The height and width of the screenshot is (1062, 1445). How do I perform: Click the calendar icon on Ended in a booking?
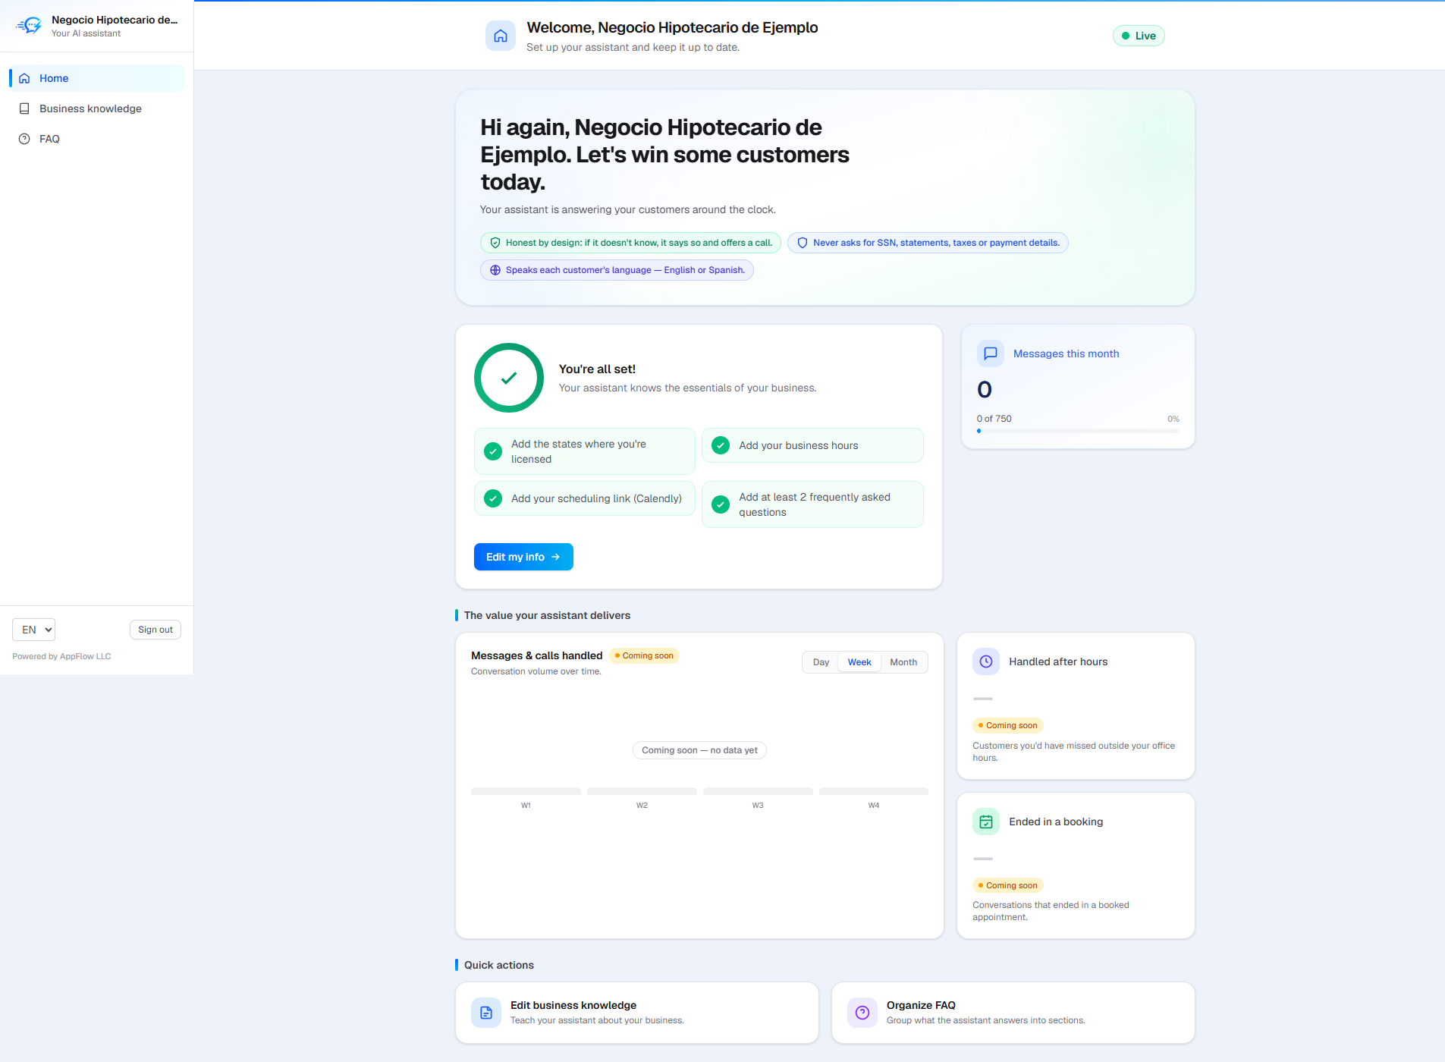pos(986,822)
